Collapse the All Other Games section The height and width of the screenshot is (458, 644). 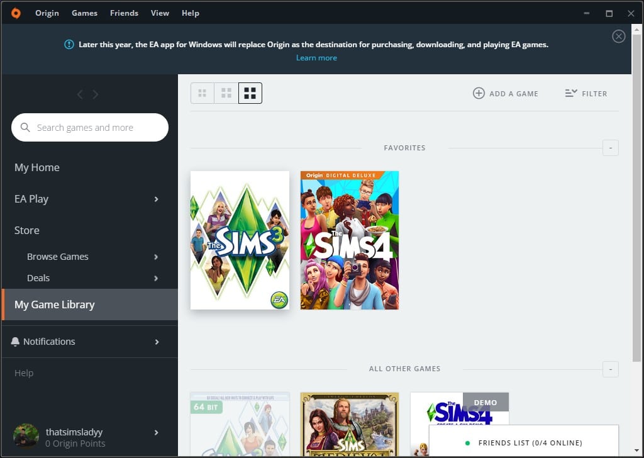pos(610,369)
